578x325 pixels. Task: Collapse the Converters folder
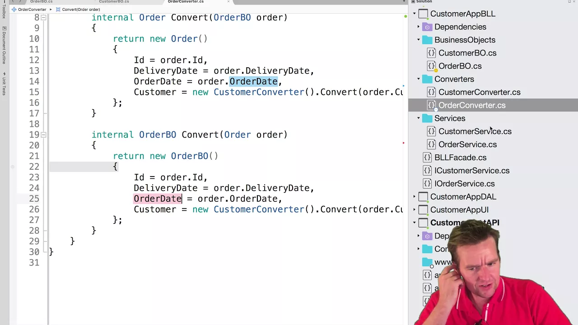[x=418, y=79]
